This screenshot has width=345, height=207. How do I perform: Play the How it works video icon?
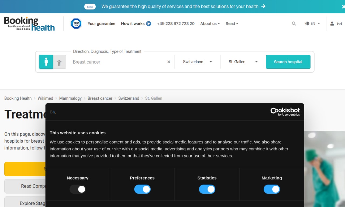click(x=149, y=24)
